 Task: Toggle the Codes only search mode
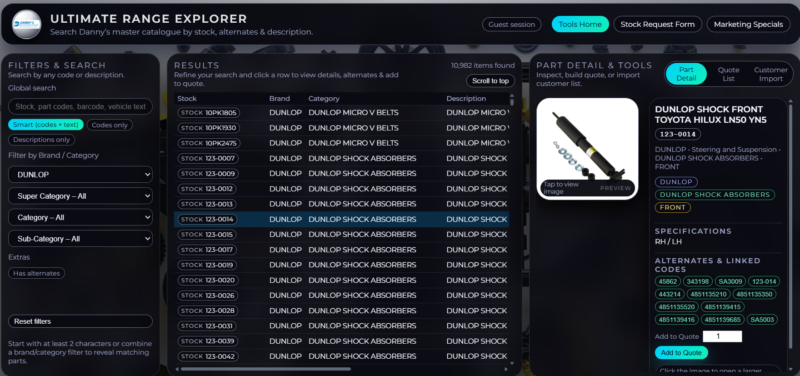point(110,125)
